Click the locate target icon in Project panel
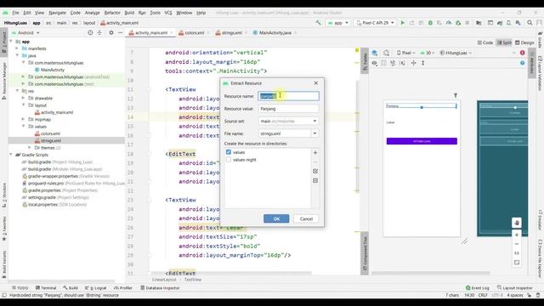The width and height of the screenshot is (544, 306). tap(90, 32)
